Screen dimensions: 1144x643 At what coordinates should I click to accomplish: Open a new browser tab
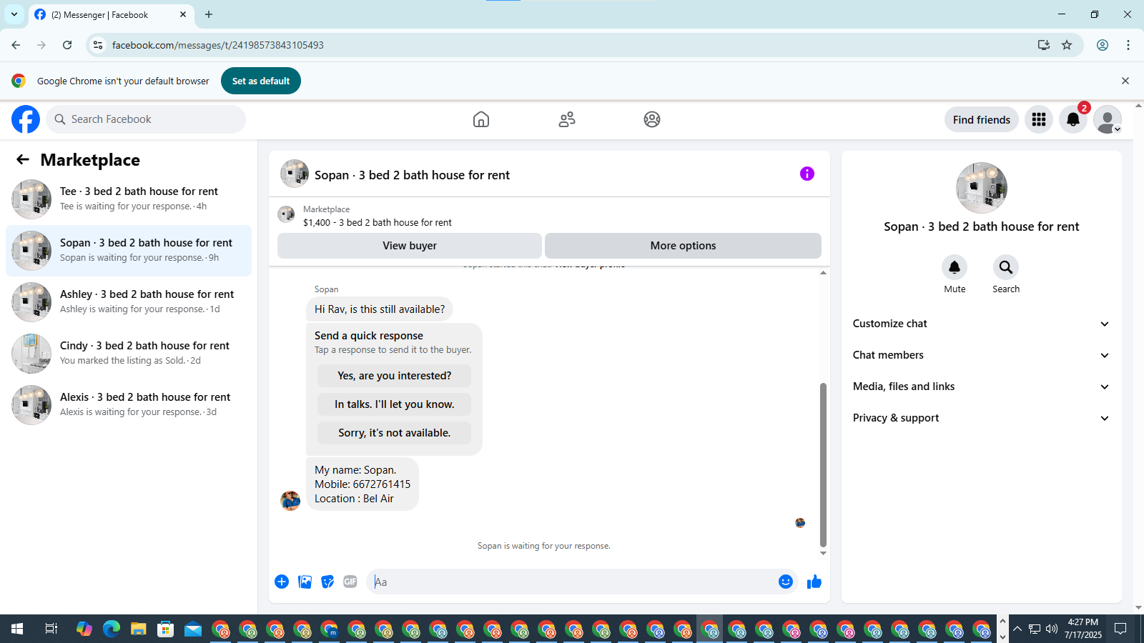click(209, 14)
